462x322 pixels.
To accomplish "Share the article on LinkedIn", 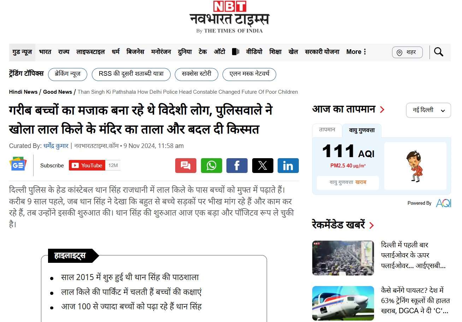I will tap(288, 166).
